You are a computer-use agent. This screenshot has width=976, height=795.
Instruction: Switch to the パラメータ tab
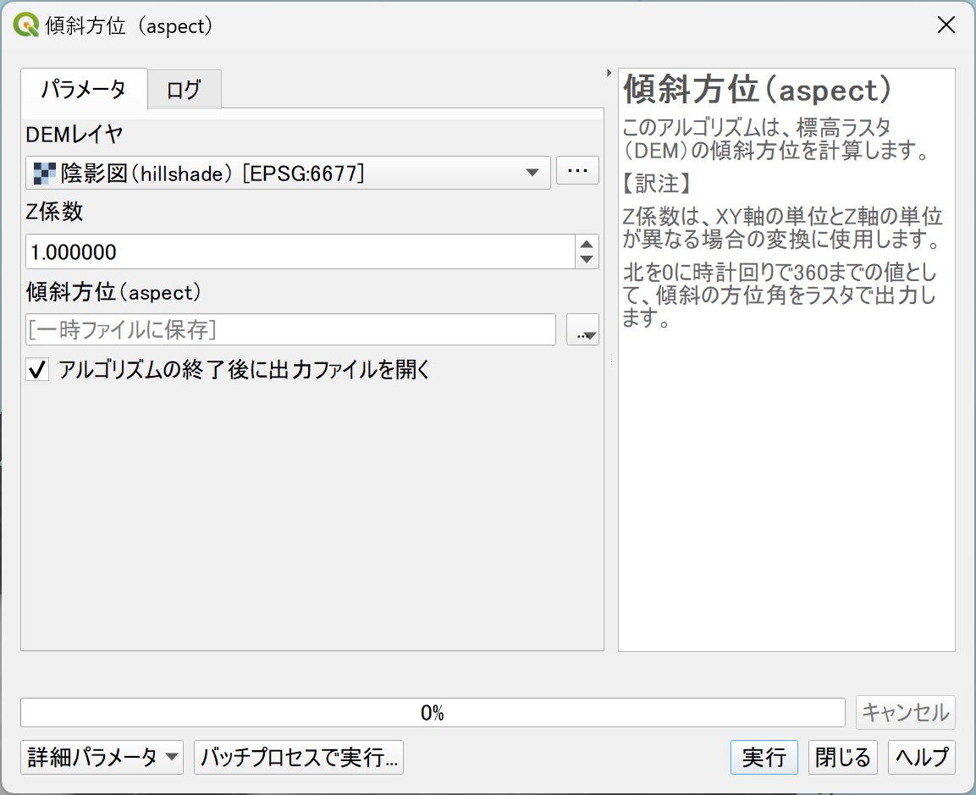84,89
